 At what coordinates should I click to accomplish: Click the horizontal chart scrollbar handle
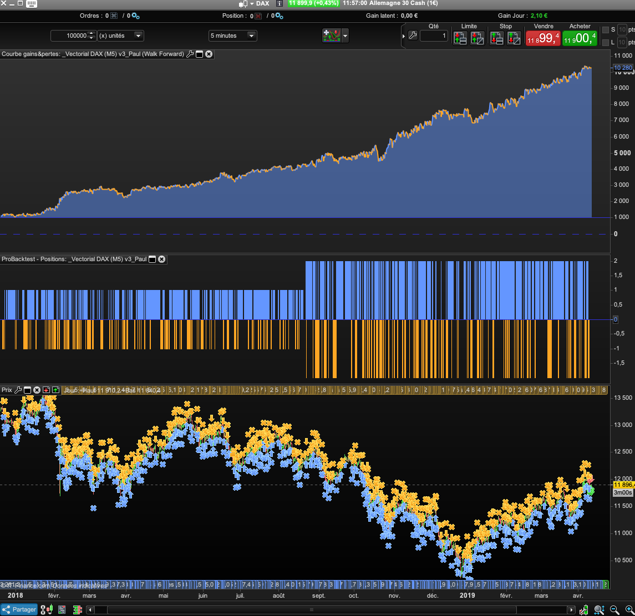(311, 609)
